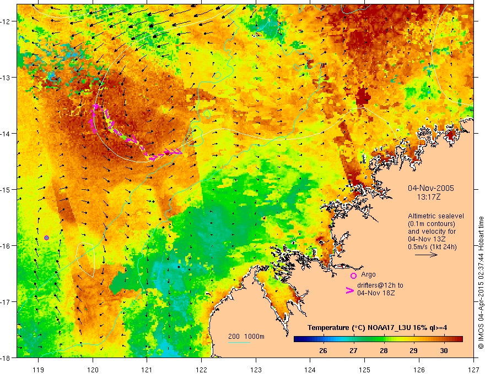Click the vertical IMOS copyright timestamp text

(481, 283)
